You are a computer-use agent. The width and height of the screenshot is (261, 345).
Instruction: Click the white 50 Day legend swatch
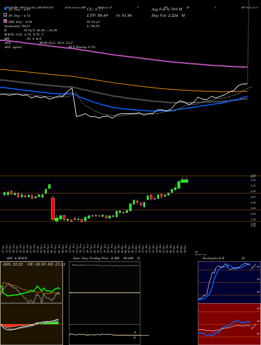(5, 15)
